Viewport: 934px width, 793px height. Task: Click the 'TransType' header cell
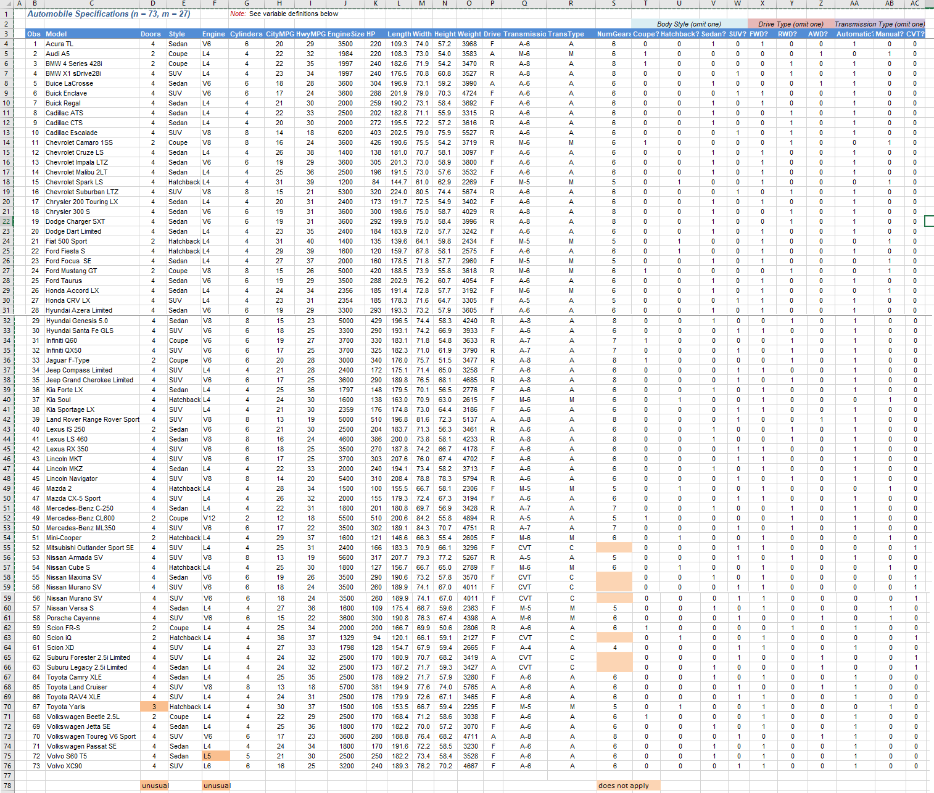[571, 34]
